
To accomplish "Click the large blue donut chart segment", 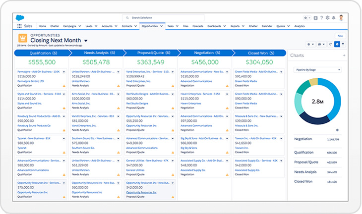I will [x=336, y=99].
